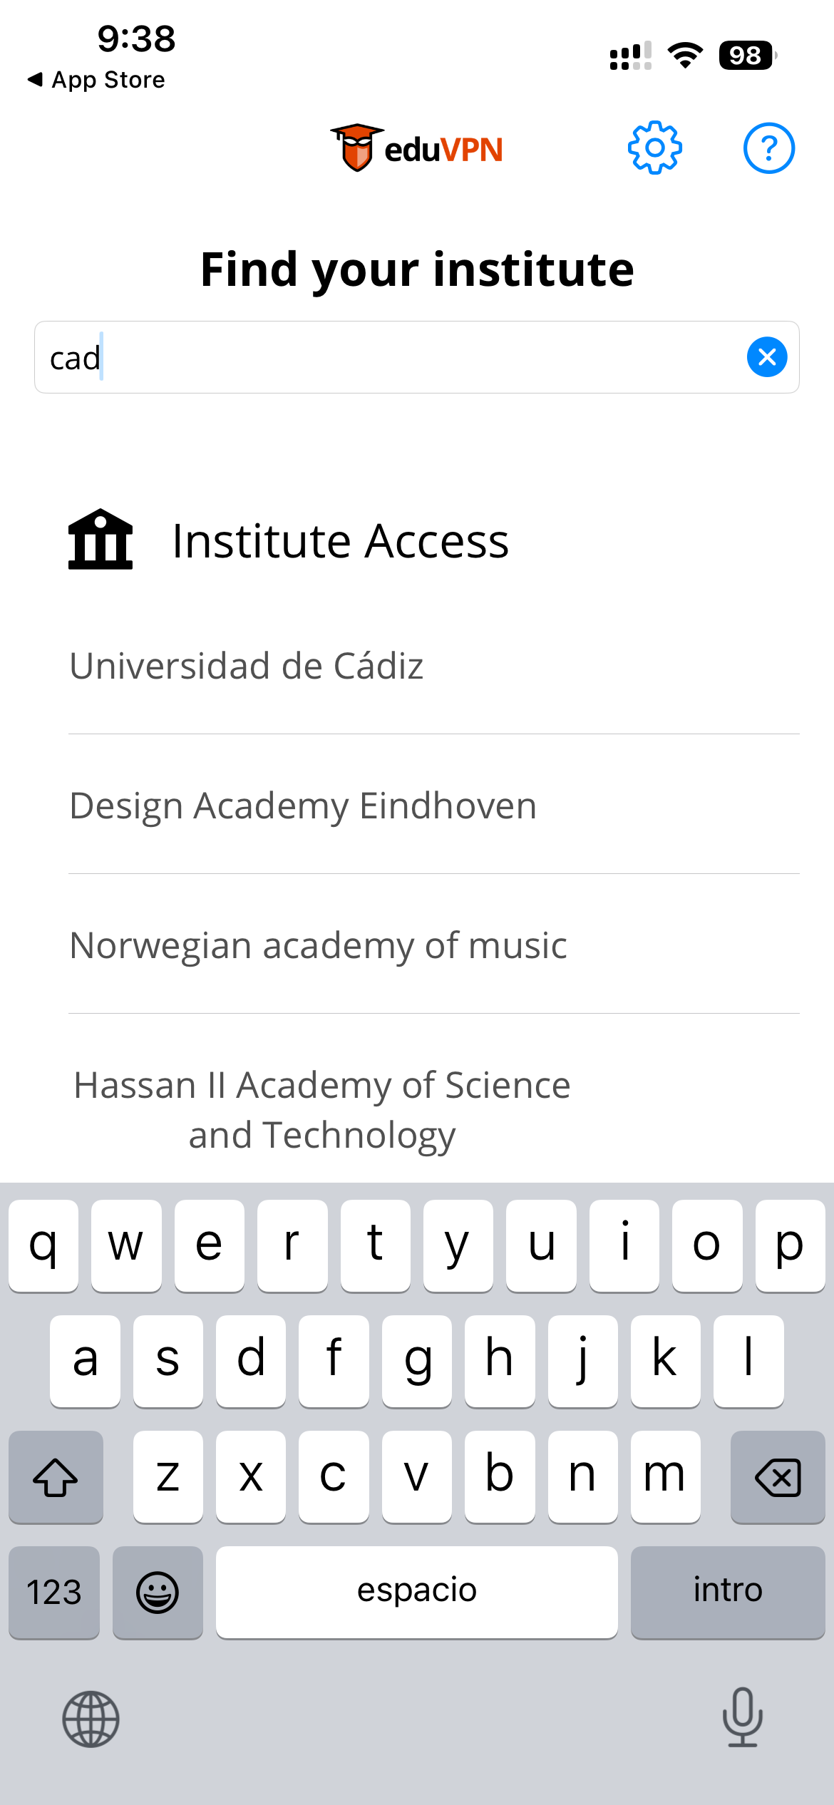The image size is (834, 1805).
Task: Tap the eduVPN logo
Action: [417, 148]
